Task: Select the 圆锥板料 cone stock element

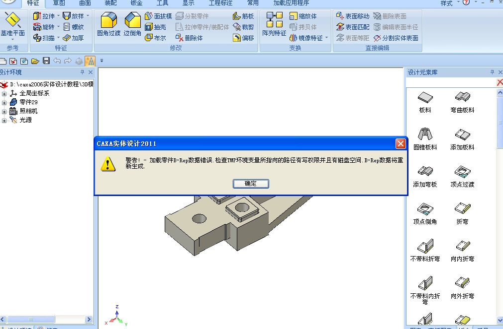Action: tap(425, 139)
